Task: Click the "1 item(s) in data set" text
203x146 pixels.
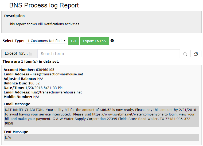Action: point(31,62)
